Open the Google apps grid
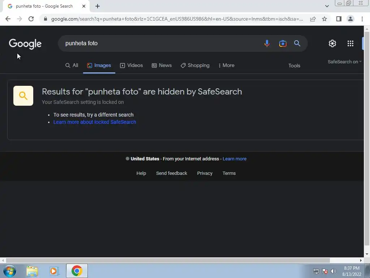Screen dimensions: 370x278 (350, 43)
